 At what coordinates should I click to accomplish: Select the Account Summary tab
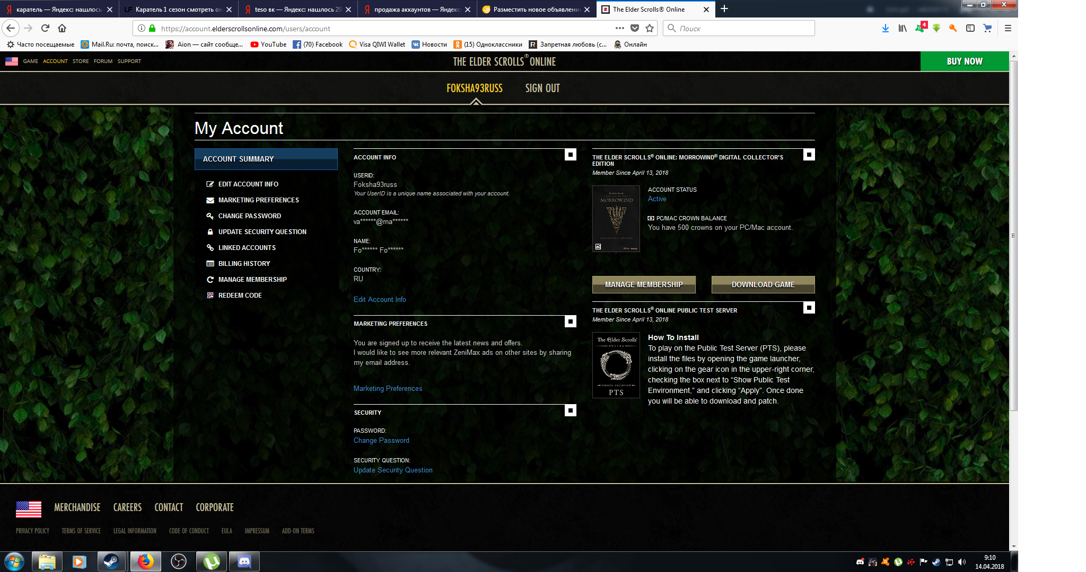[266, 159]
